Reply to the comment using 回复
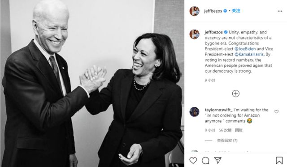Image resolution: width=287 pixels, height=167 pixels. [x=239, y=130]
